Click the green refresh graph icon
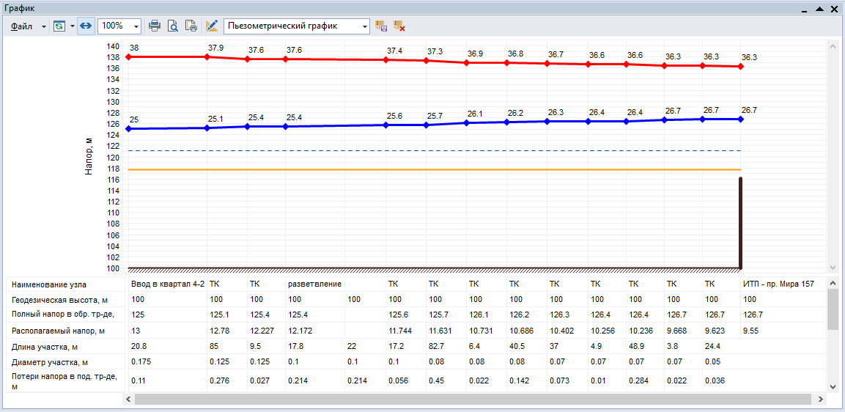845x412 pixels. point(59,26)
